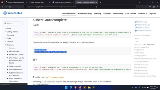Open the Kubernetes Blog nav item
Viewport: 160px width, 90px height.
85,13
